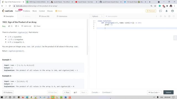Click the description panel scrollbar
This screenshot has width=177, height=99.
[87, 37]
